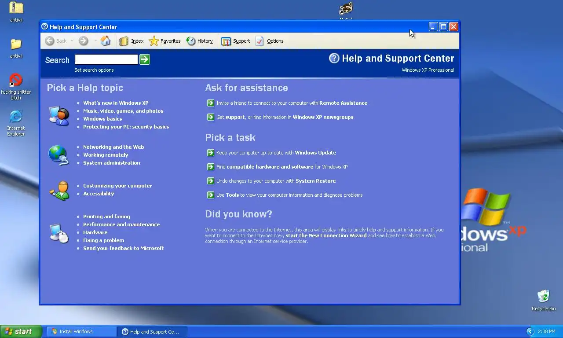Select the red prohibited-sign desktop shortcut
Screen dimensions: 563x338
16,87
